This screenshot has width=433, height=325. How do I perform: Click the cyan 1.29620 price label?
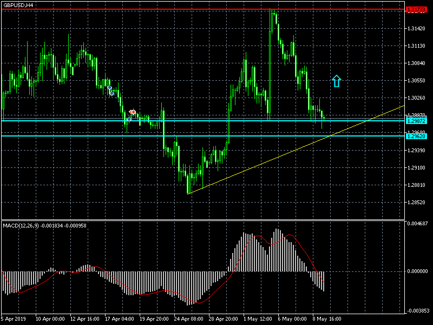pyautogui.click(x=416, y=136)
